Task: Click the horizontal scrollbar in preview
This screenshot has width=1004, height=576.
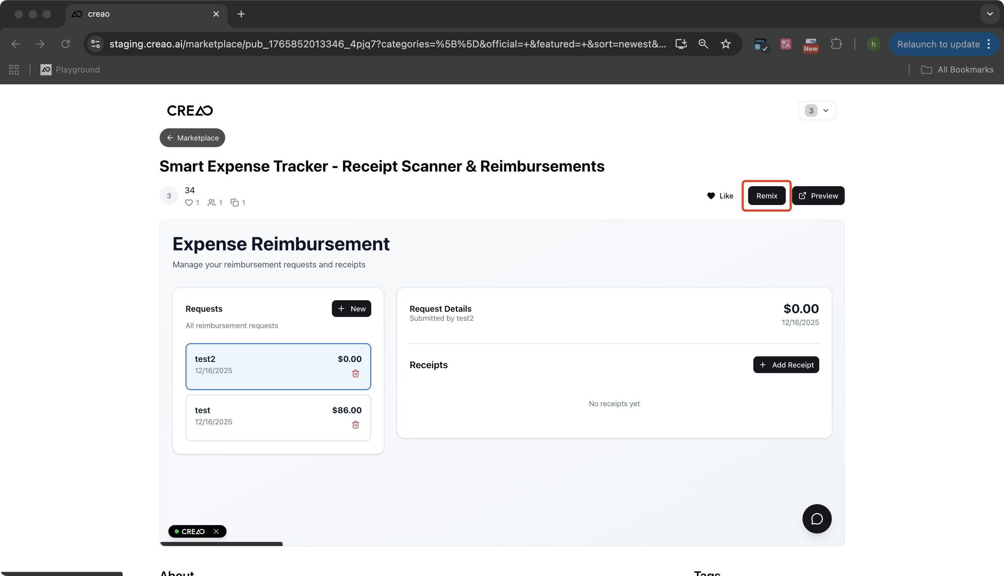Action: click(221, 544)
